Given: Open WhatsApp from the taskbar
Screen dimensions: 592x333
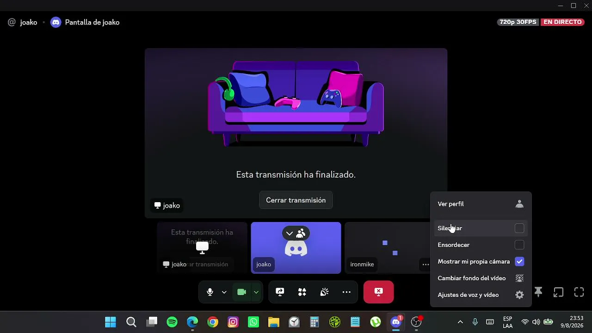Looking at the screenshot, I should click(253, 322).
